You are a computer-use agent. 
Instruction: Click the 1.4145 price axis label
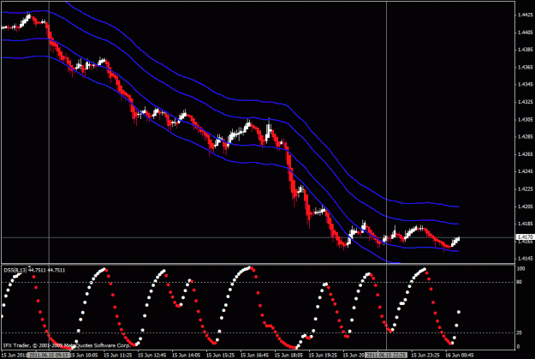(525, 259)
